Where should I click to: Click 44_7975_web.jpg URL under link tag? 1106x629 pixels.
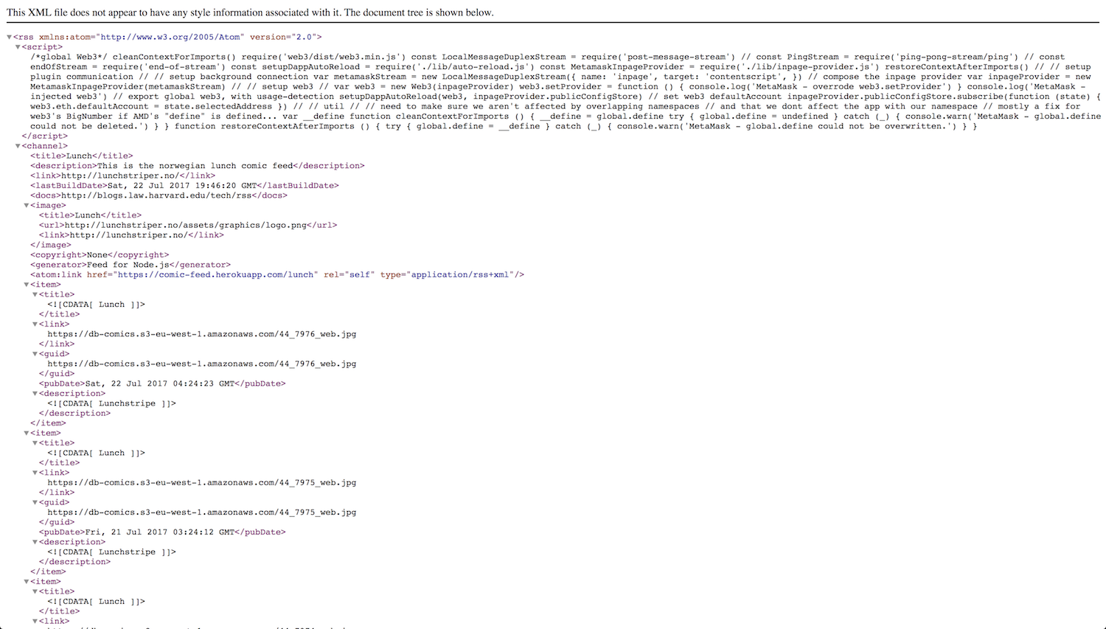point(202,483)
